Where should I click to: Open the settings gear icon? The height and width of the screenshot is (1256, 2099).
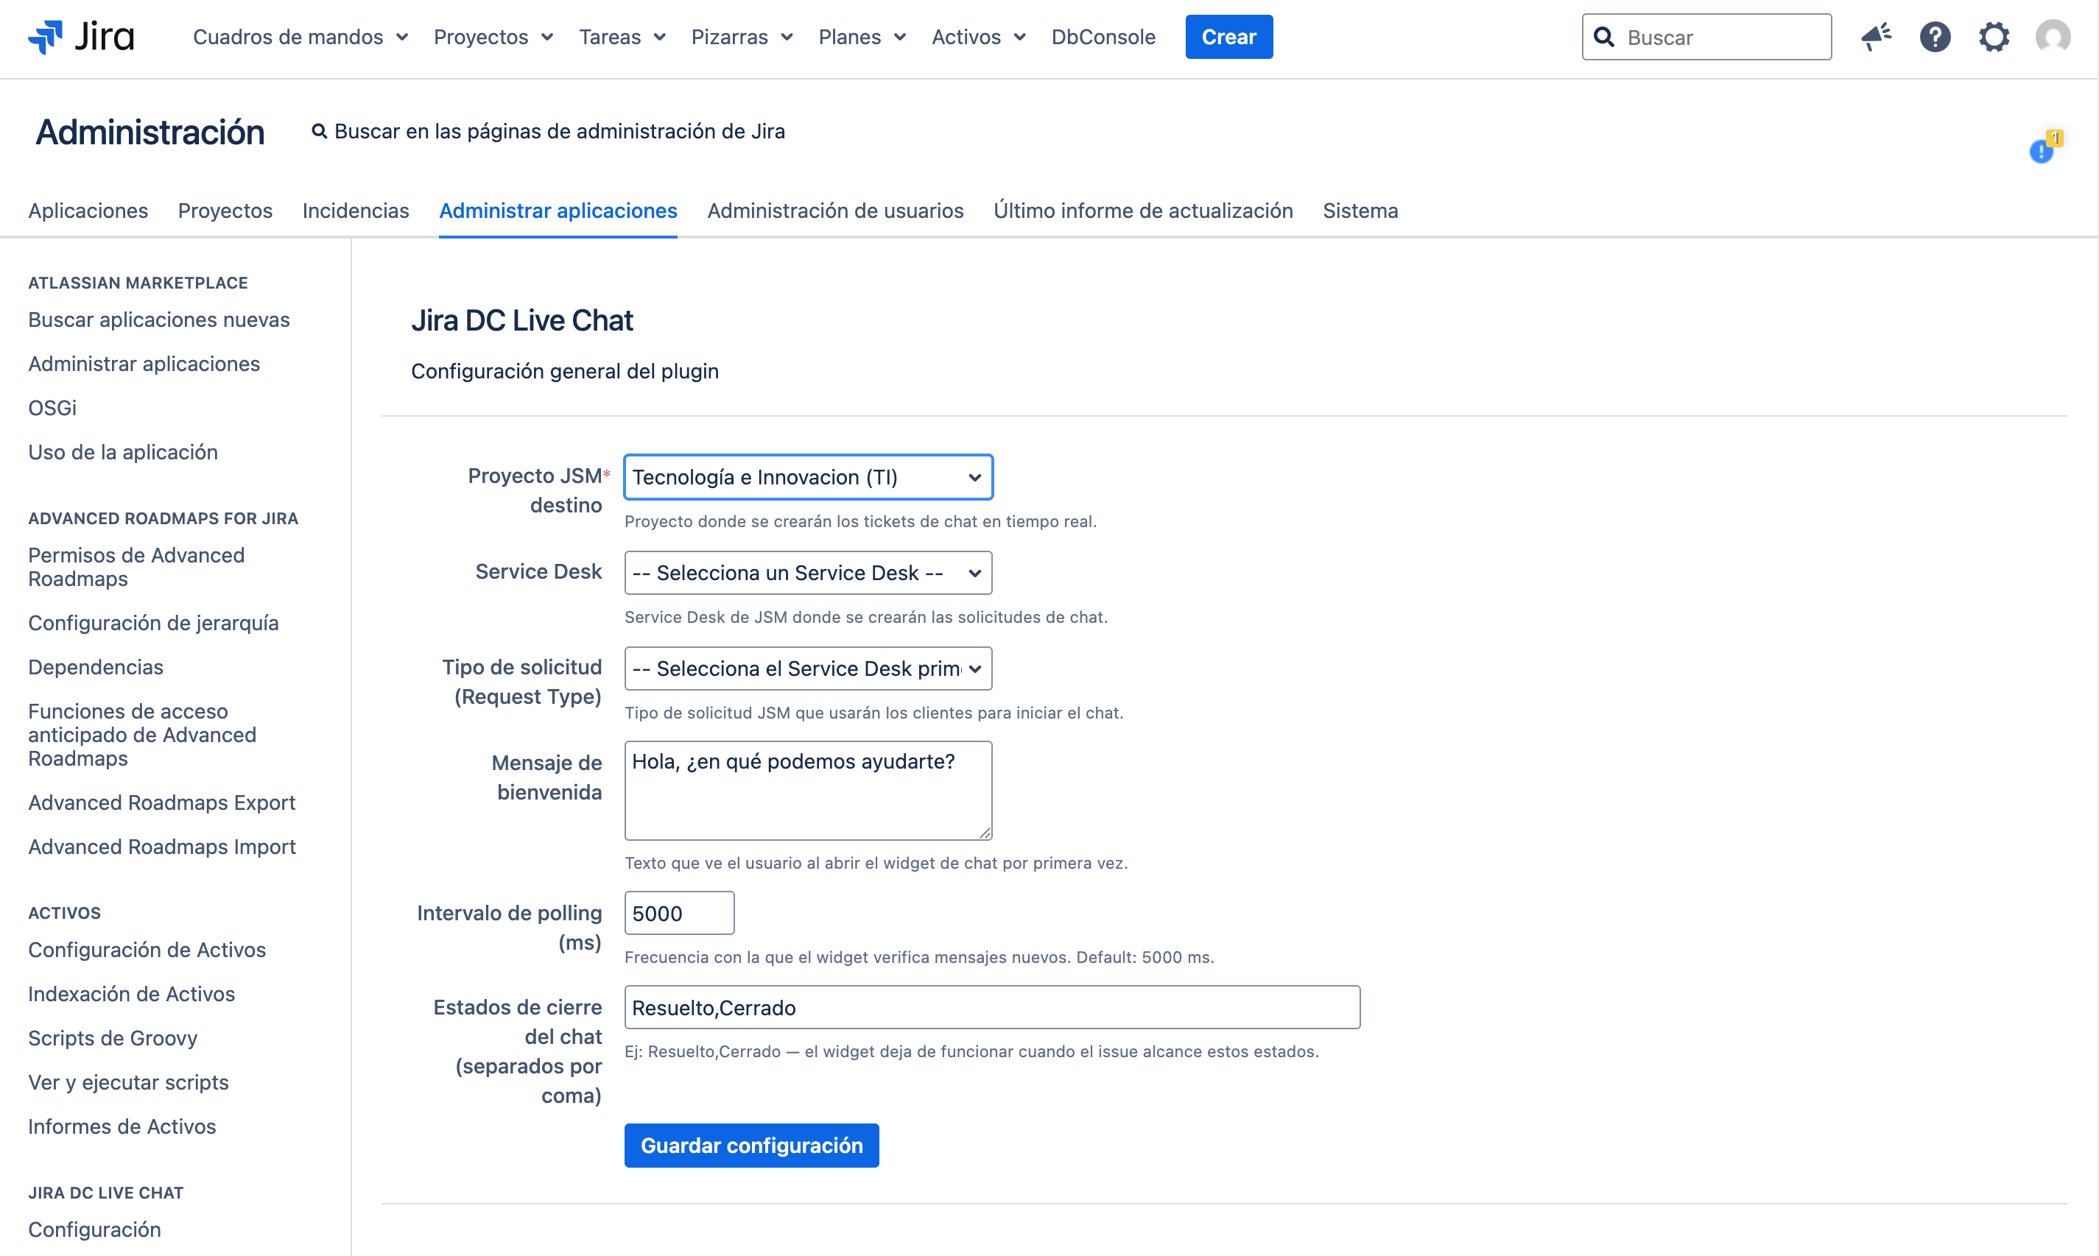(x=1994, y=36)
